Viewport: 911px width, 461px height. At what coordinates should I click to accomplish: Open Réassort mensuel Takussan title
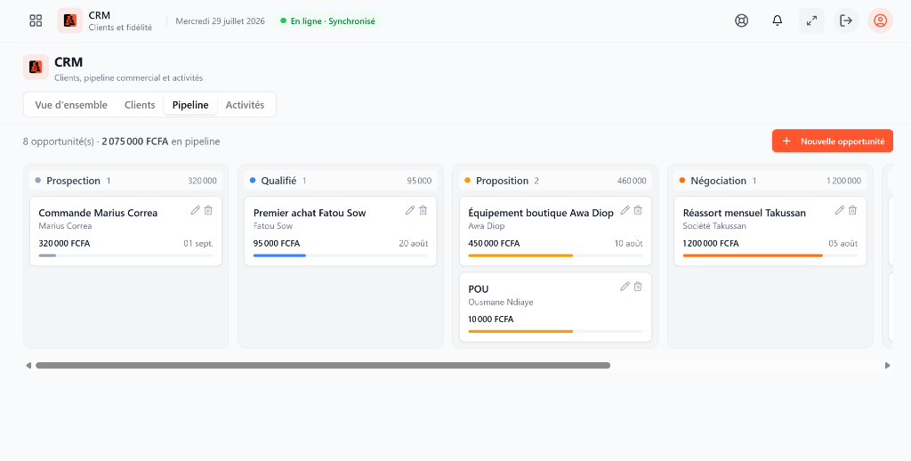(745, 213)
